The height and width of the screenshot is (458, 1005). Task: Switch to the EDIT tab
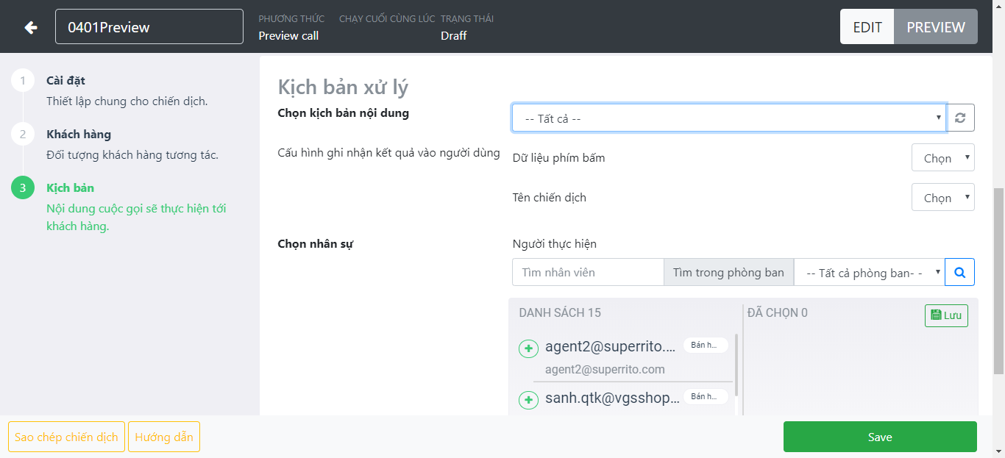coord(867,27)
